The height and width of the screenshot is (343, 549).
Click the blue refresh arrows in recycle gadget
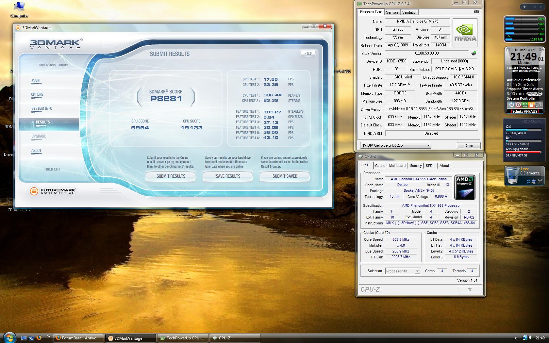(x=528, y=181)
